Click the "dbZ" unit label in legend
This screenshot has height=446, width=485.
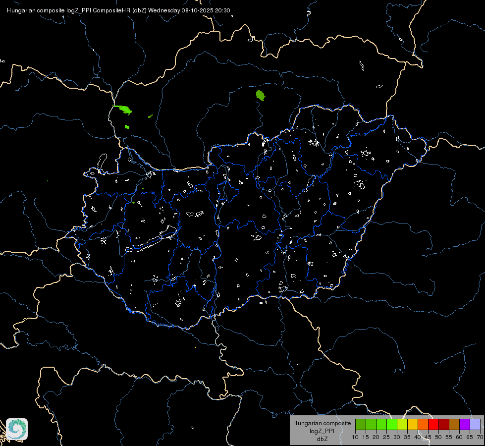pyautogui.click(x=322, y=439)
